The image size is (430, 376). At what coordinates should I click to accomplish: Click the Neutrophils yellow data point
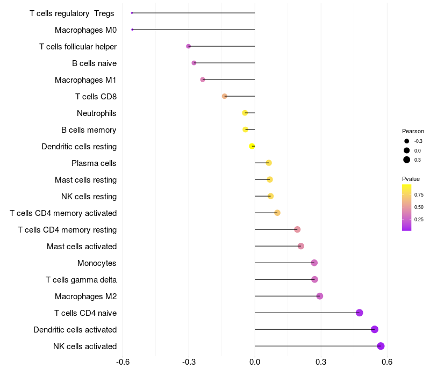tap(245, 113)
